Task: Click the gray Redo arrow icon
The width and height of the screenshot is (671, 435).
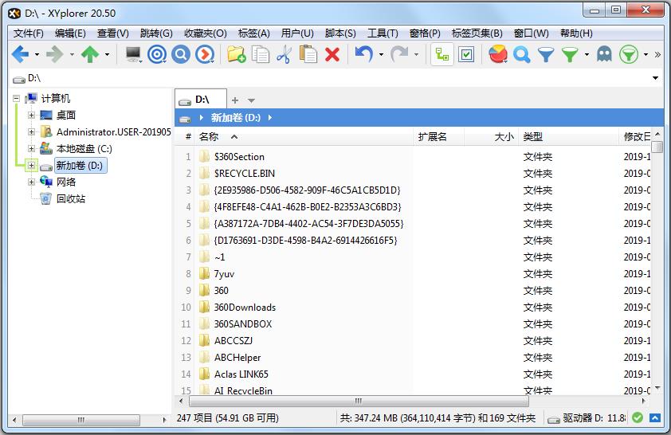Action: pos(398,54)
